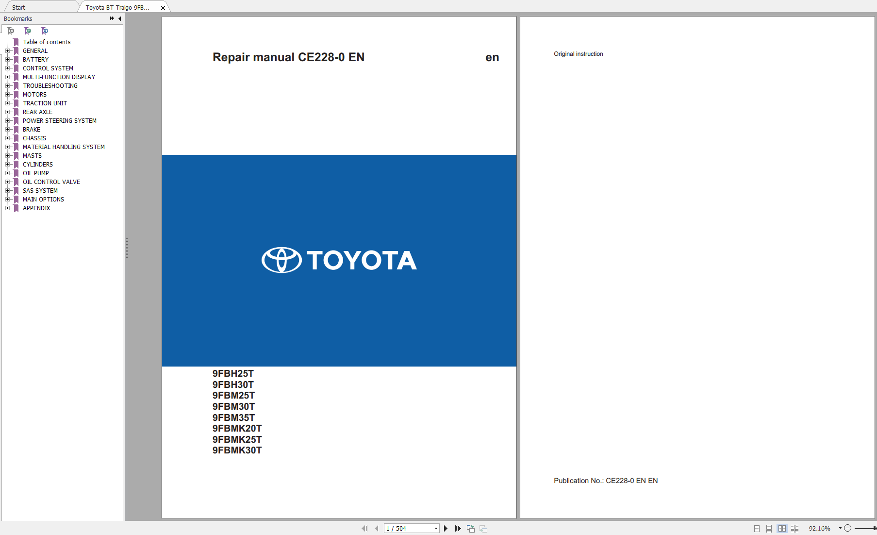The height and width of the screenshot is (535, 877).
Task: Click the previous view icon
Action: tap(471, 528)
